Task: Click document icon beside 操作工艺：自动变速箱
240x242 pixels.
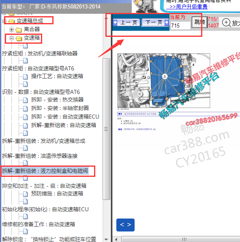Action: click(26, 76)
